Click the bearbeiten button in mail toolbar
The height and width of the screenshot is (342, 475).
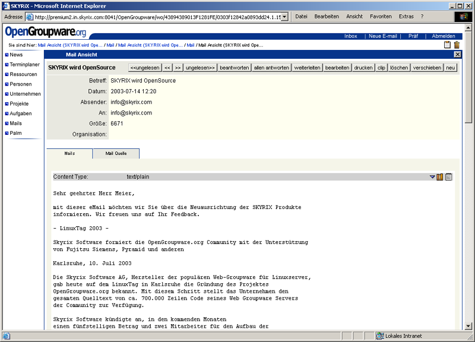point(337,68)
